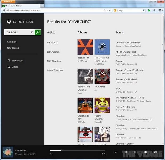The height and width of the screenshot is (160, 165).
Task: Click the browser address bar URL
Action: (x=25, y=10)
